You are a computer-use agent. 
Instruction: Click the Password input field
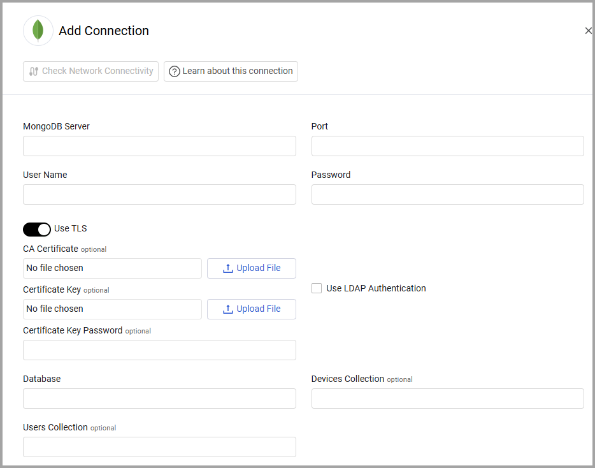pos(448,194)
